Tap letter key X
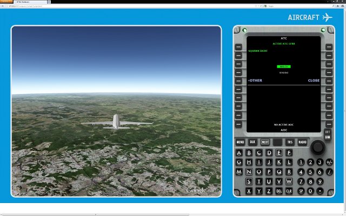Image resolution: width=346 pixels, height=216 pixels. click(249, 191)
